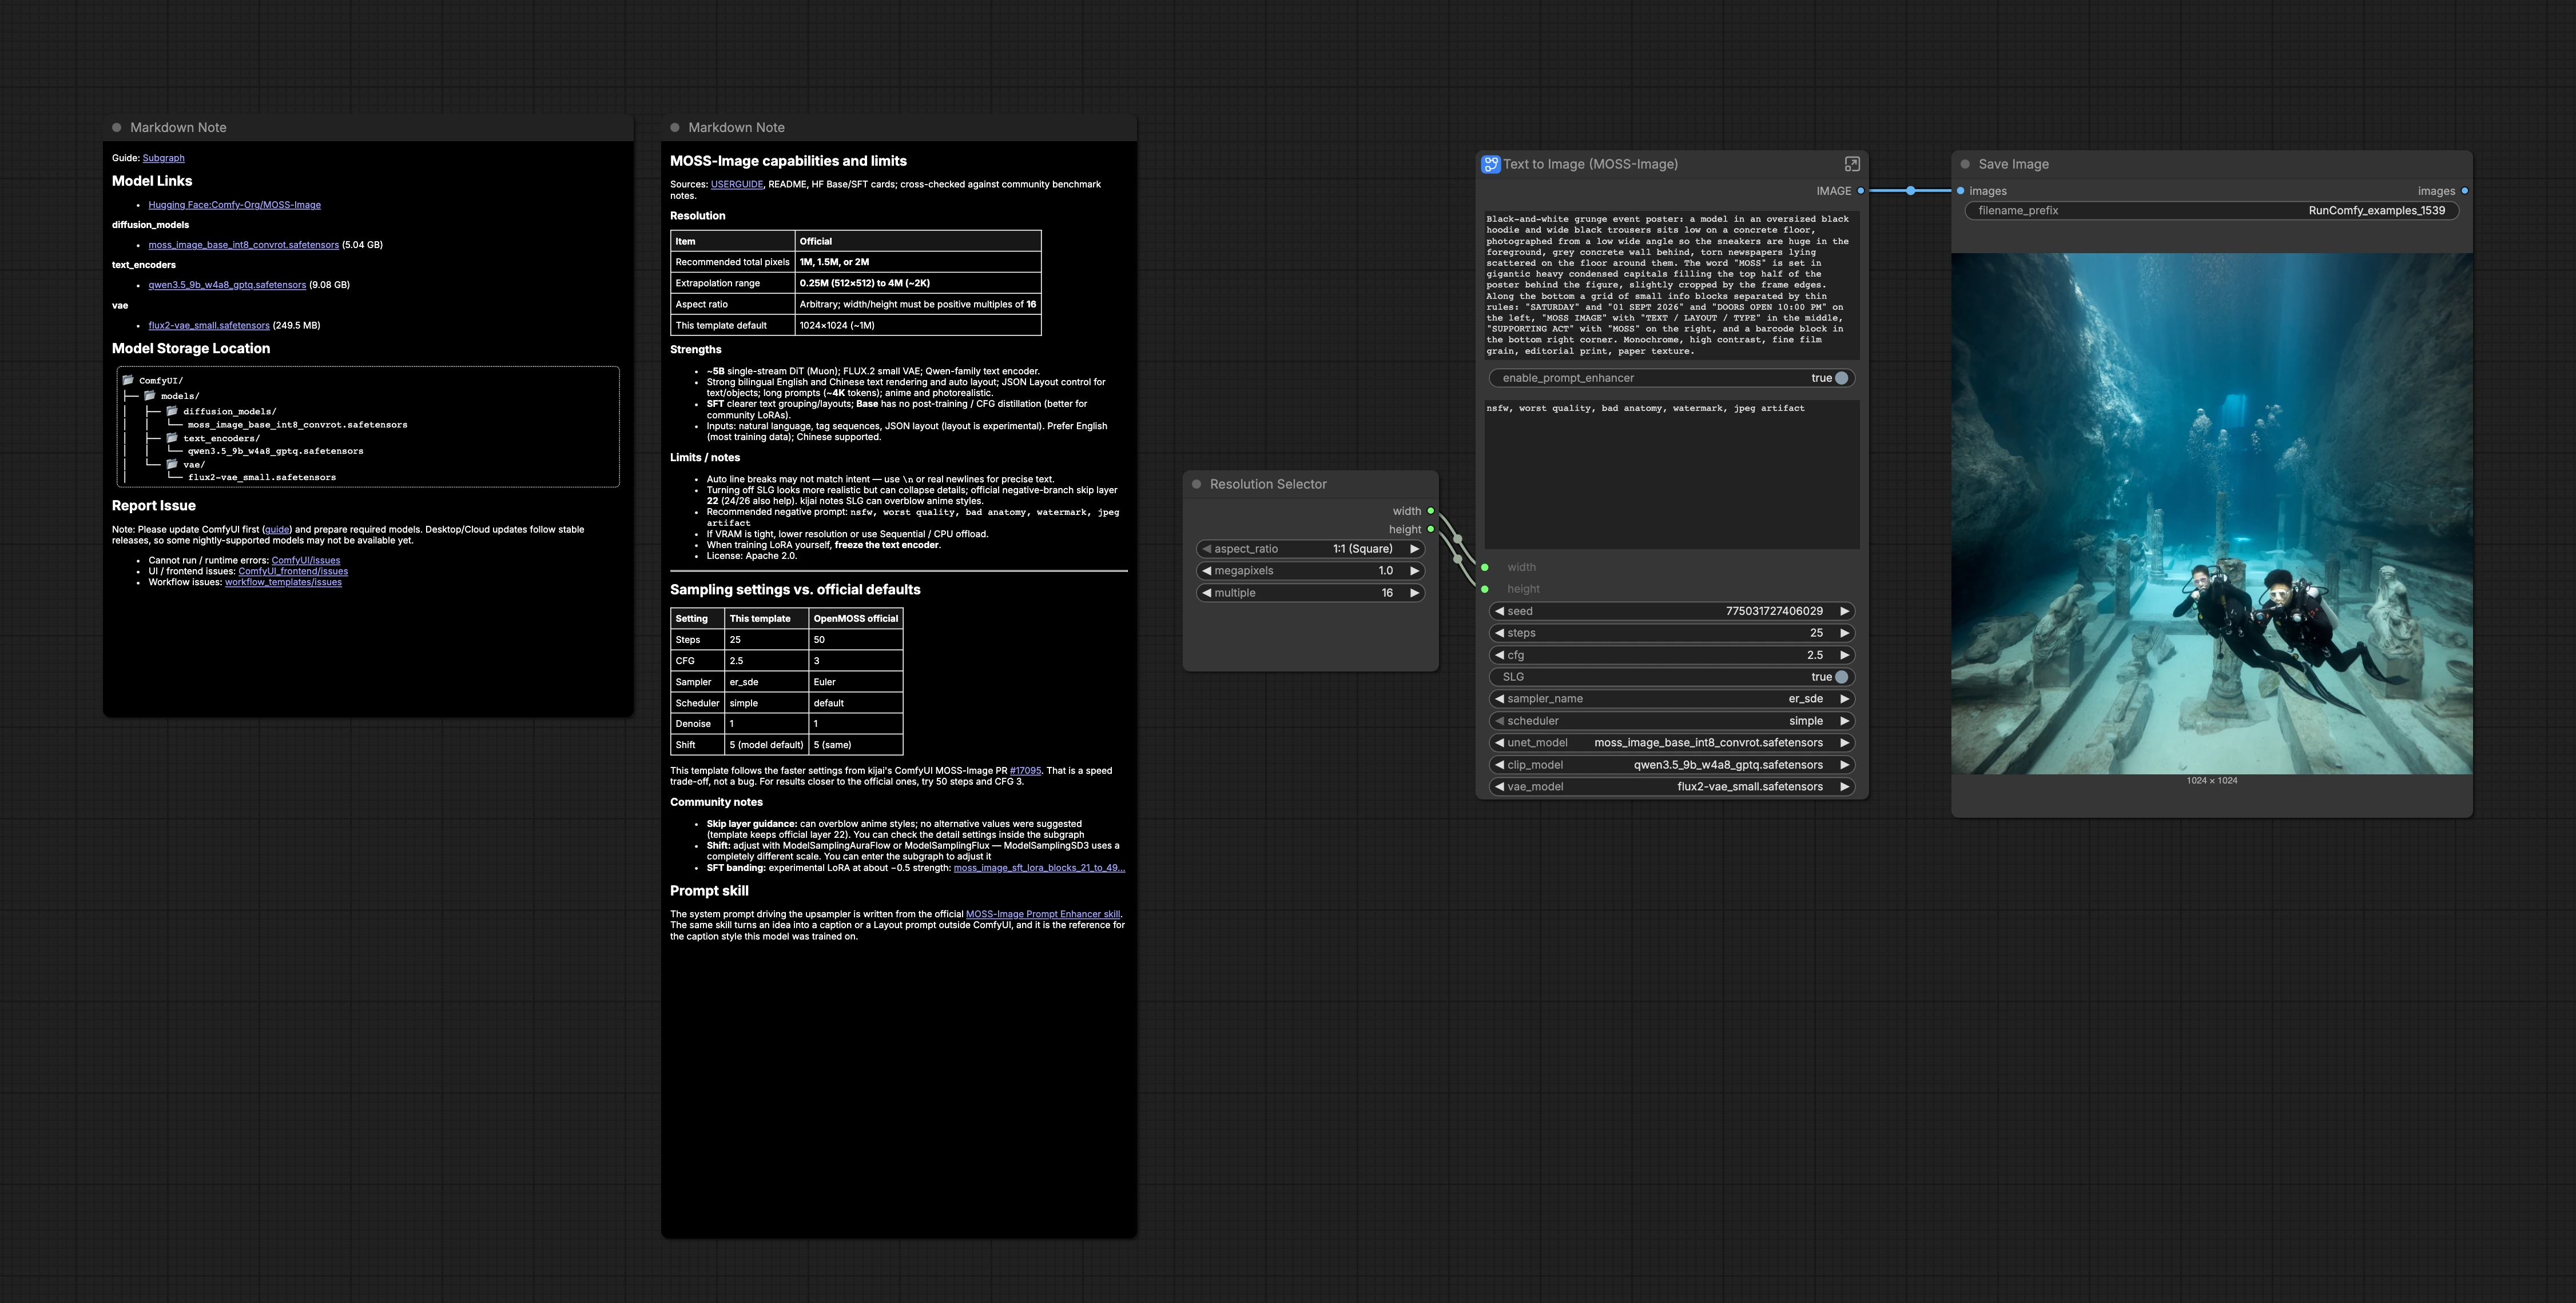Increase steps with its right arrow

click(x=1844, y=633)
